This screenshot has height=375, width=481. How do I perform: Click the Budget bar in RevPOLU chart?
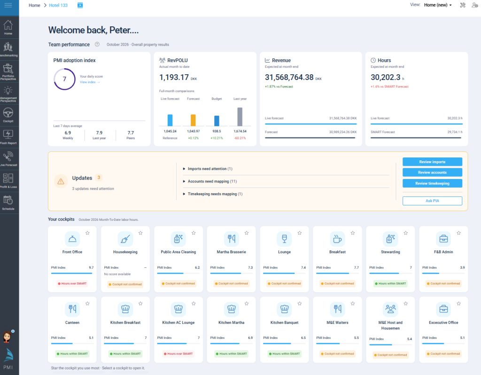click(217, 121)
